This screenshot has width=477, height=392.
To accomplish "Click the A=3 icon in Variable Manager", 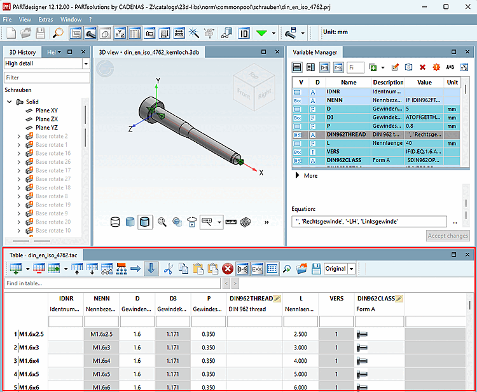I will 450,67.
